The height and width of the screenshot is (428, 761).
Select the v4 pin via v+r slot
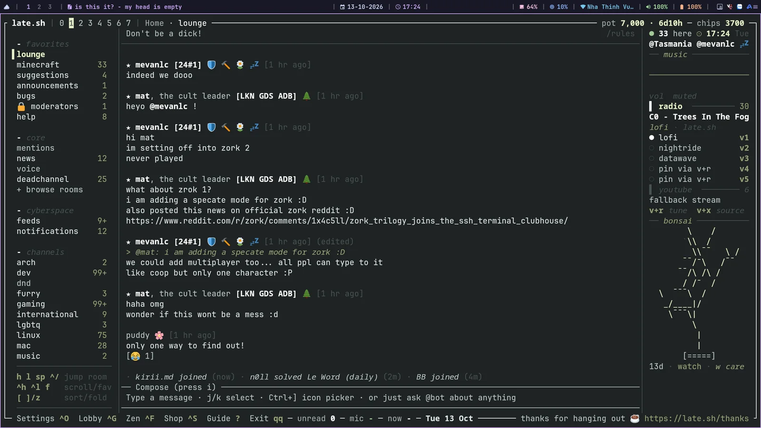coord(699,169)
